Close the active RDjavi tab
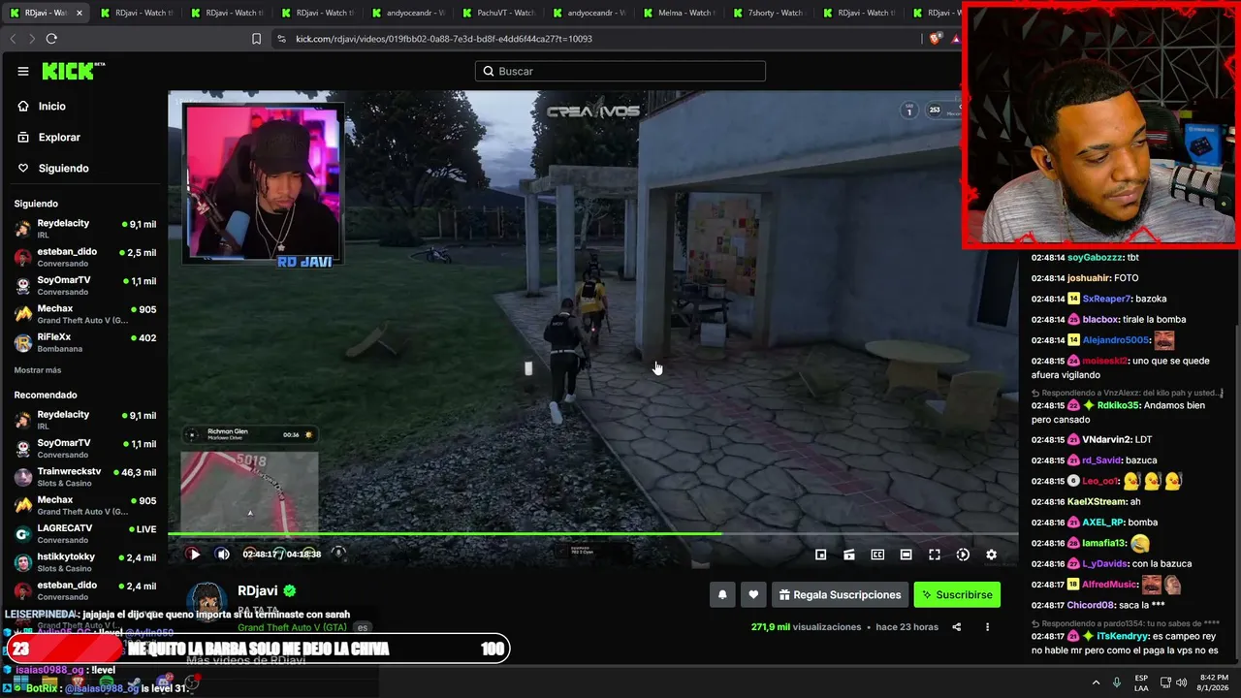1241x698 pixels. [x=80, y=13]
